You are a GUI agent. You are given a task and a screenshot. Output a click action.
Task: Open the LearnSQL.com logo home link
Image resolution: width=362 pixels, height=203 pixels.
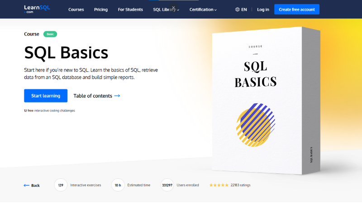pyautogui.click(x=37, y=9)
